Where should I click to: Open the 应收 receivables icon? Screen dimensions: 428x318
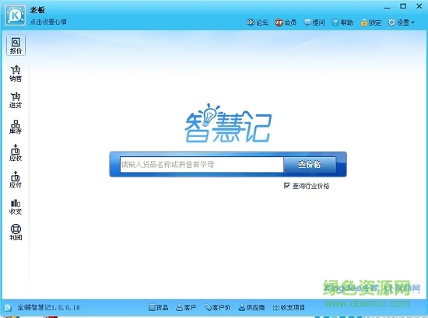[16, 153]
